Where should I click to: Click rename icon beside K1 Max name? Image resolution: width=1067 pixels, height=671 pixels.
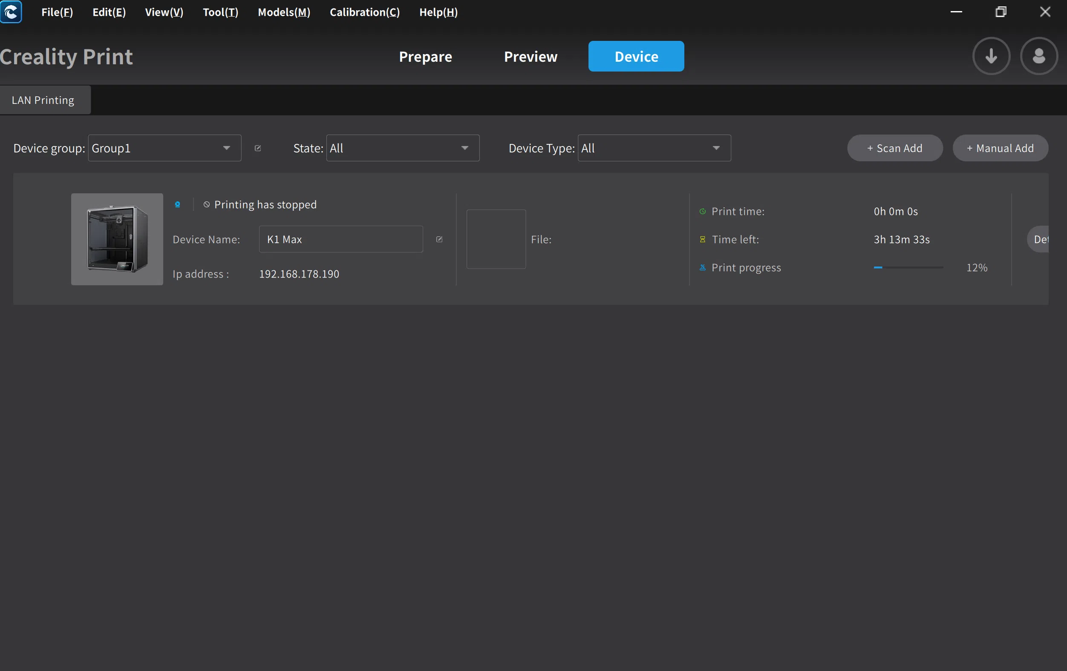pyautogui.click(x=439, y=239)
